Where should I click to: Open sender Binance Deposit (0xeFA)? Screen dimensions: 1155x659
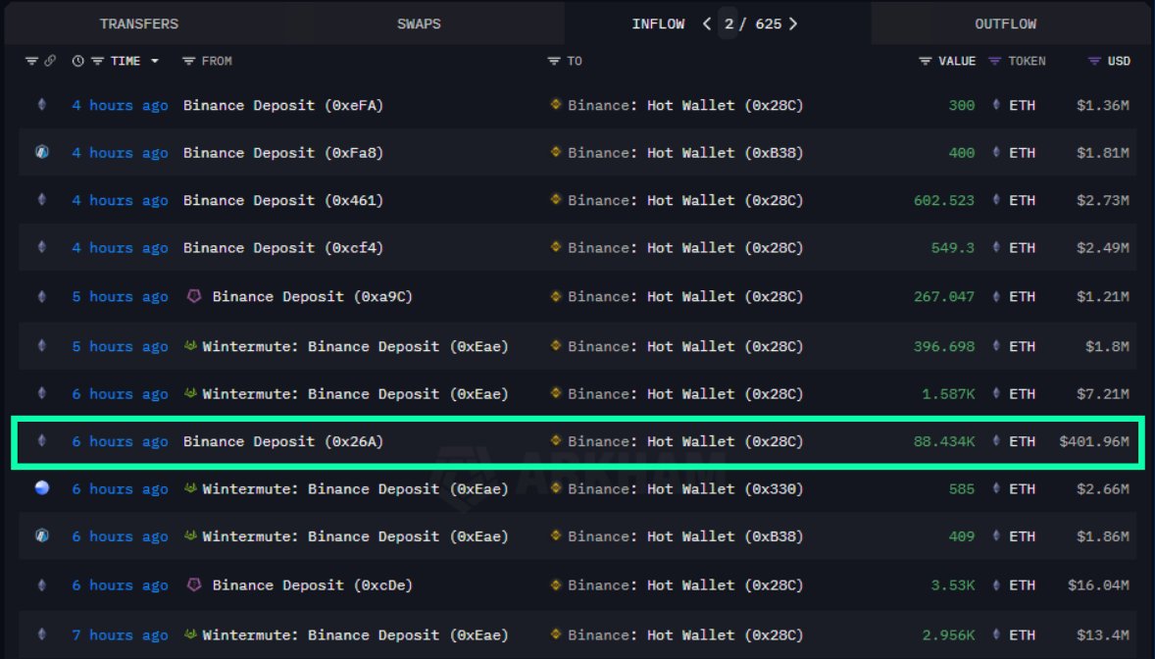point(282,105)
